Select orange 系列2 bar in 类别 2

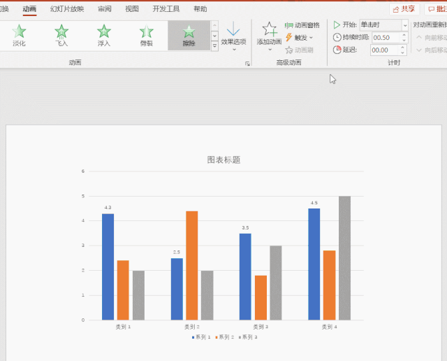click(x=192, y=265)
